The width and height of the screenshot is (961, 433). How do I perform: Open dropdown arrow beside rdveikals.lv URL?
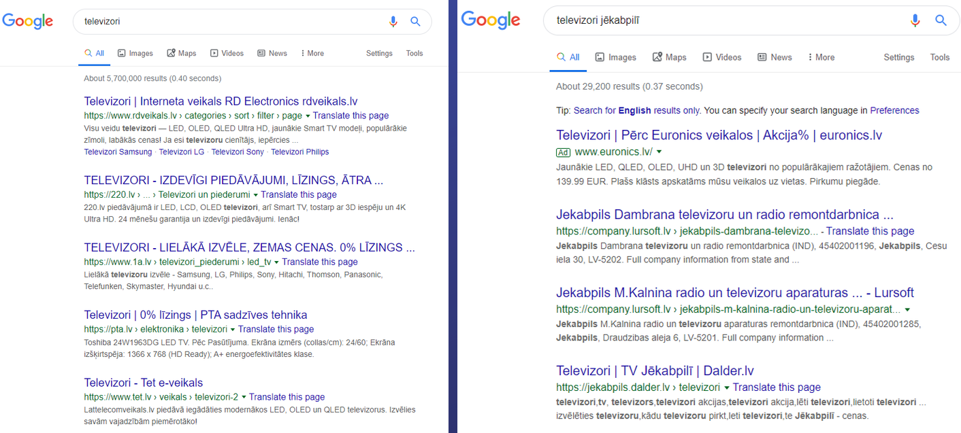pos(308,116)
